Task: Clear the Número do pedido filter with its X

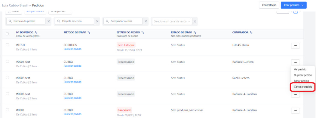Action: pyautogui.click(x=49, y=21)
